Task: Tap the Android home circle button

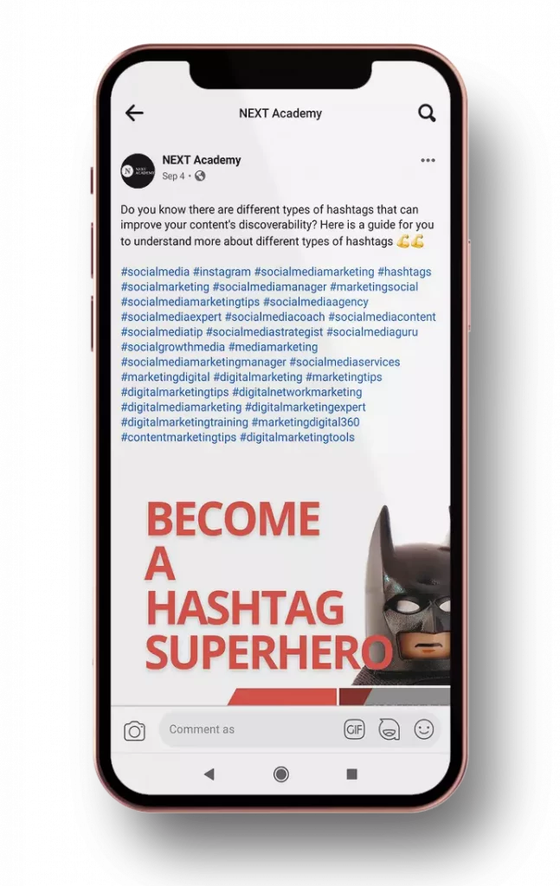Action: [280, 774]
